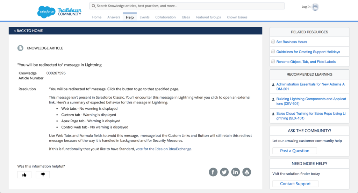Focus the Knowledge articles search field
The width and height of the screenshot is (358, 193).
click(187, 6)
